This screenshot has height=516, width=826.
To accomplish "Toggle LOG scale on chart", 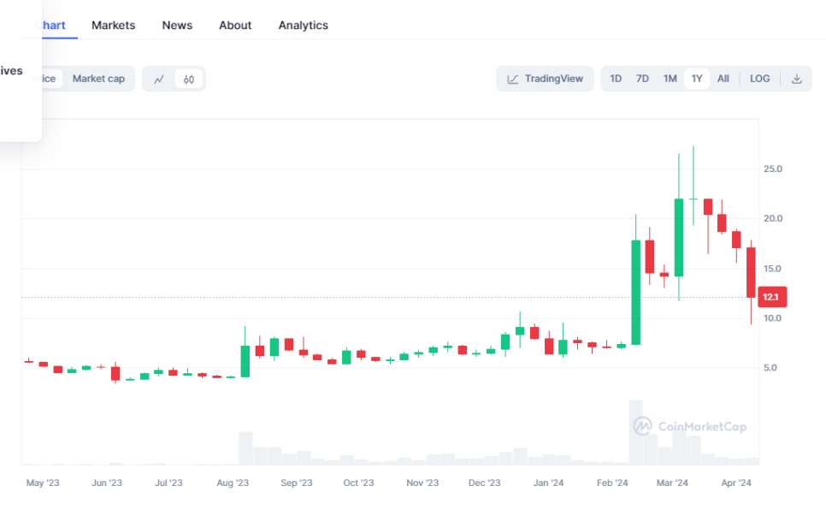I will [759, 79].
